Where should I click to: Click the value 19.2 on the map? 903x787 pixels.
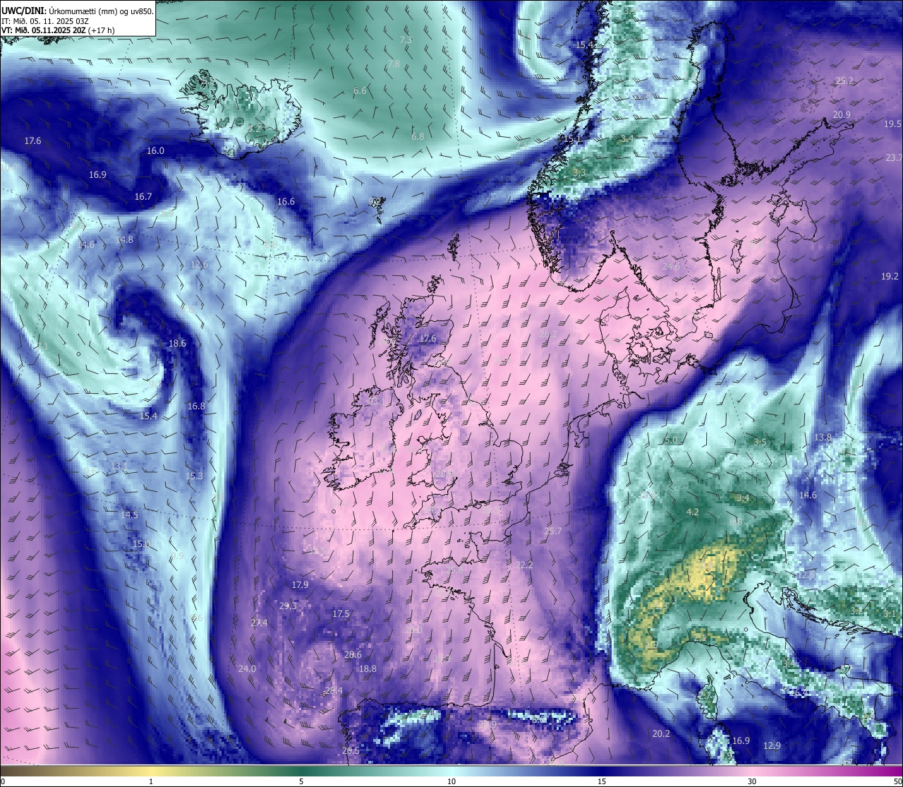coord(890,277)
